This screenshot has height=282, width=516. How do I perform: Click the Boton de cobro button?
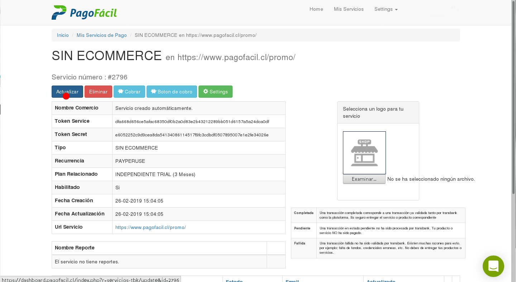[172, 92]
